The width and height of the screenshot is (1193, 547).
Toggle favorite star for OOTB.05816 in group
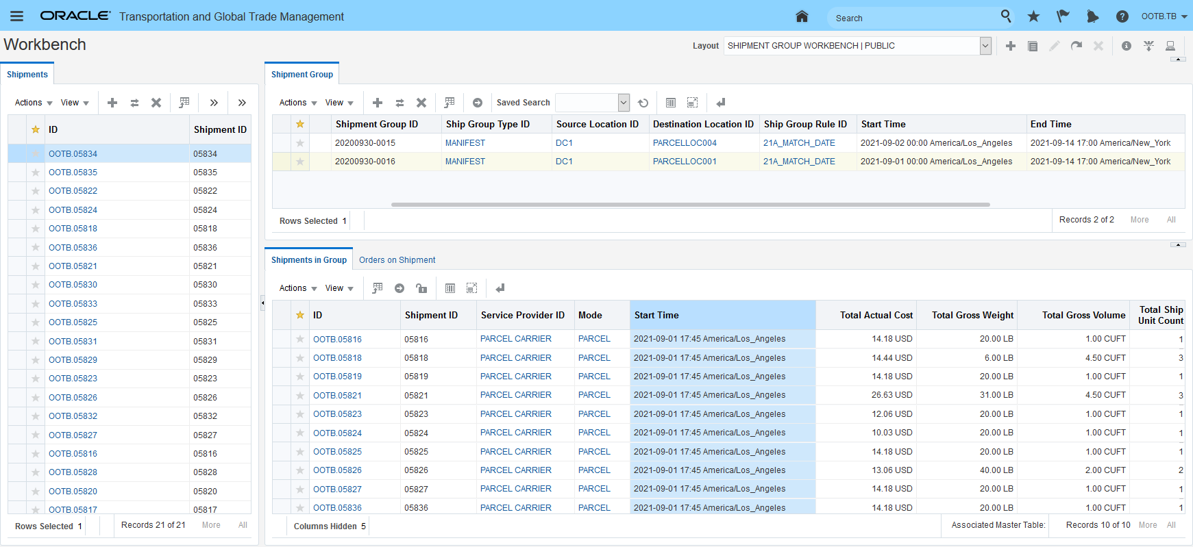[x=299, y=340]
